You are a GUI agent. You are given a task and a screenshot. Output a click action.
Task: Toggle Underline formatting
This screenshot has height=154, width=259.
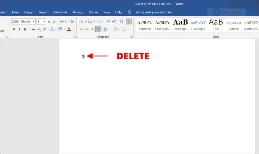[25, 29]
